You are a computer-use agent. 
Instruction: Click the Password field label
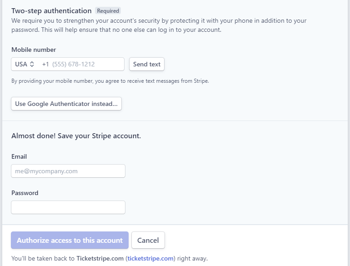25,193
